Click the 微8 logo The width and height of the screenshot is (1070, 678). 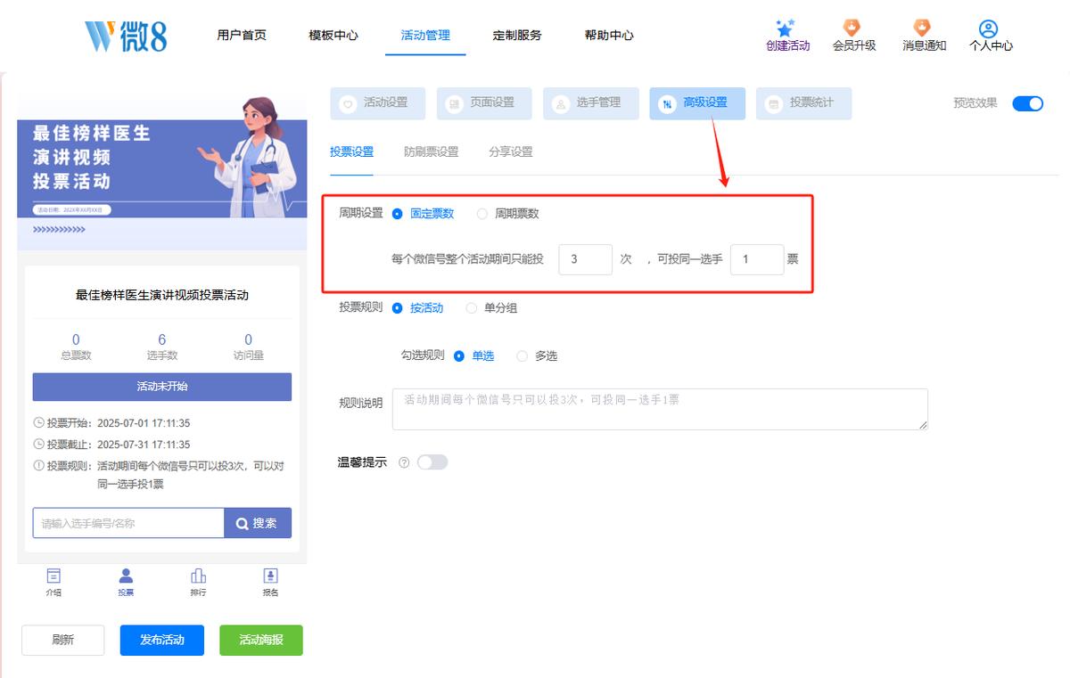[x=126, y=36]
